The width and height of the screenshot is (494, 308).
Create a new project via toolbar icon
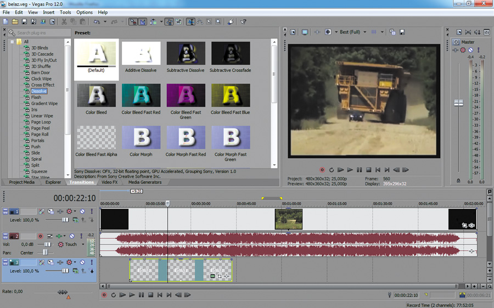[x=5, y=22]
